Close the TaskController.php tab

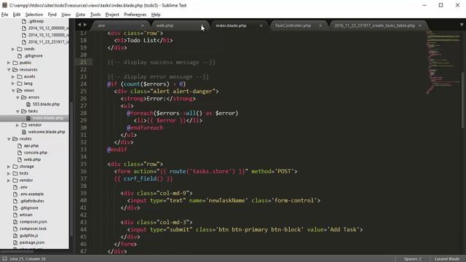(320, 25)
